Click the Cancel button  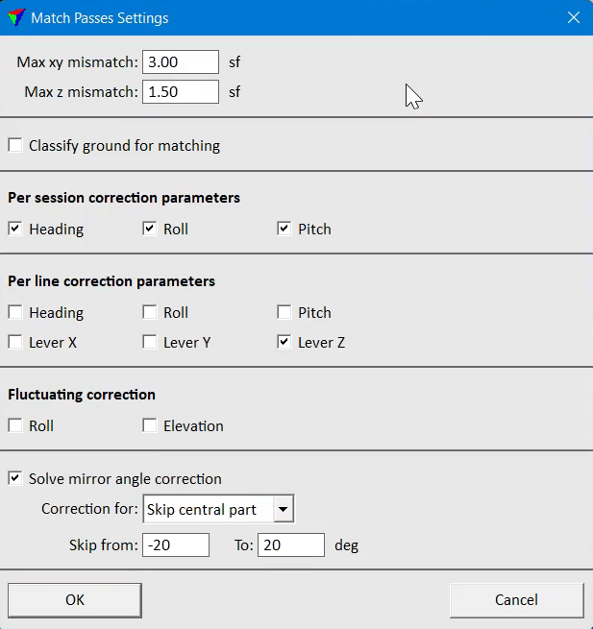tap(517, 600)
